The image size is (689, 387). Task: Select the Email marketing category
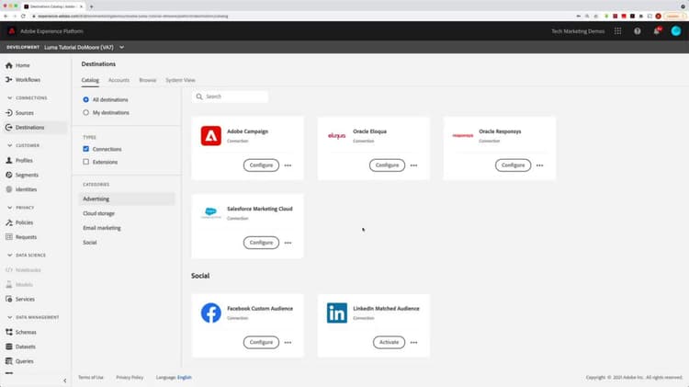click(x=102, y=228)
